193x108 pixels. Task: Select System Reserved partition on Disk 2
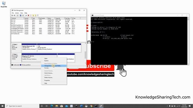[29, 48]
